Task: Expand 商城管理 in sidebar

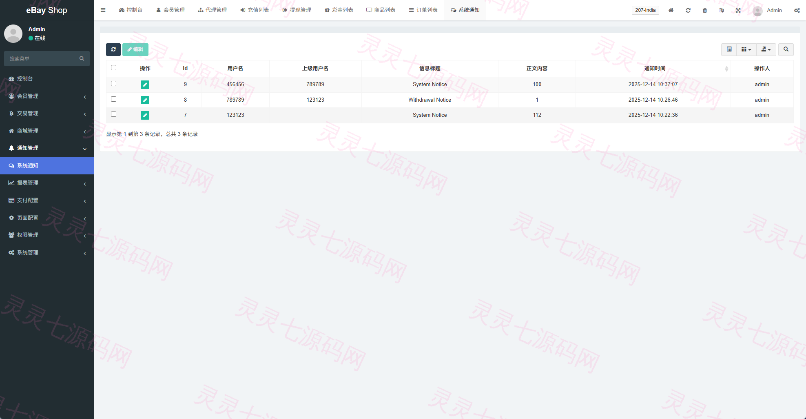Action: (47, 131)
